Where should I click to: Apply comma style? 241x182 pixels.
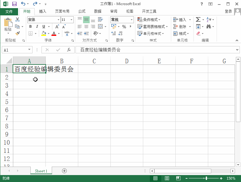pyautogui.click(x=130, y=27)
